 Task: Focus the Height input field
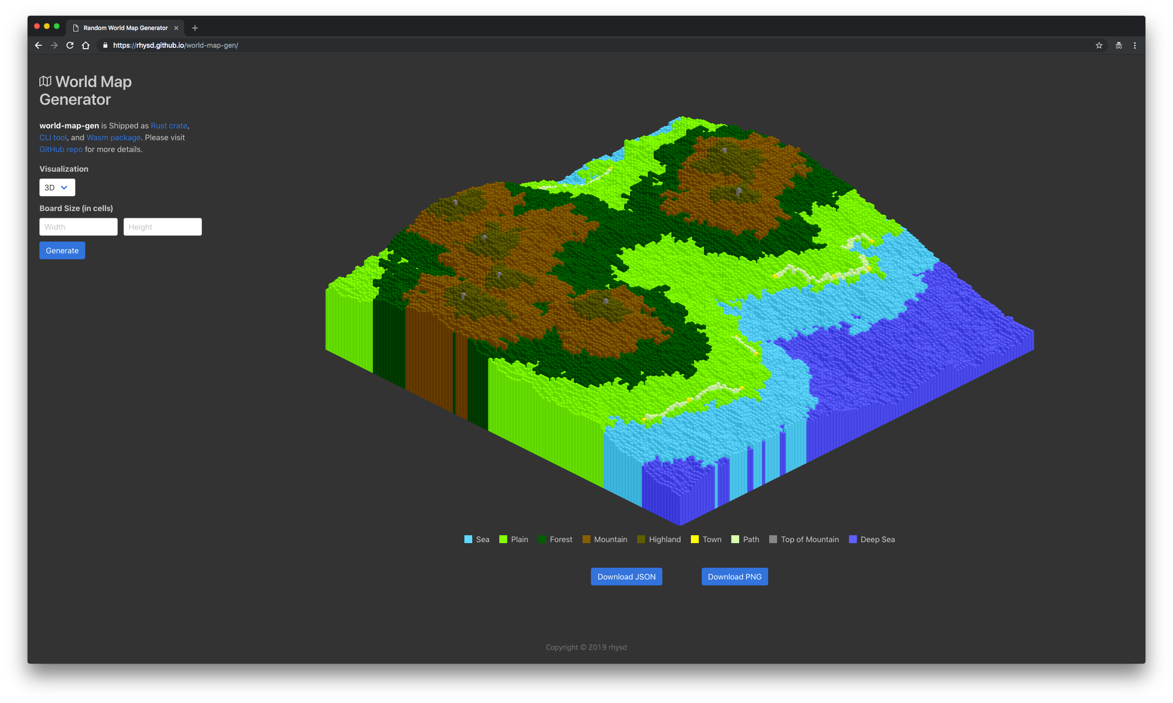pyautogui.click(x=163, y=227)
